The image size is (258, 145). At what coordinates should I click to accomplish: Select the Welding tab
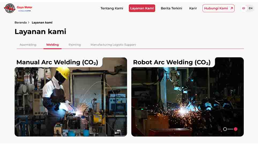(53, 45)
